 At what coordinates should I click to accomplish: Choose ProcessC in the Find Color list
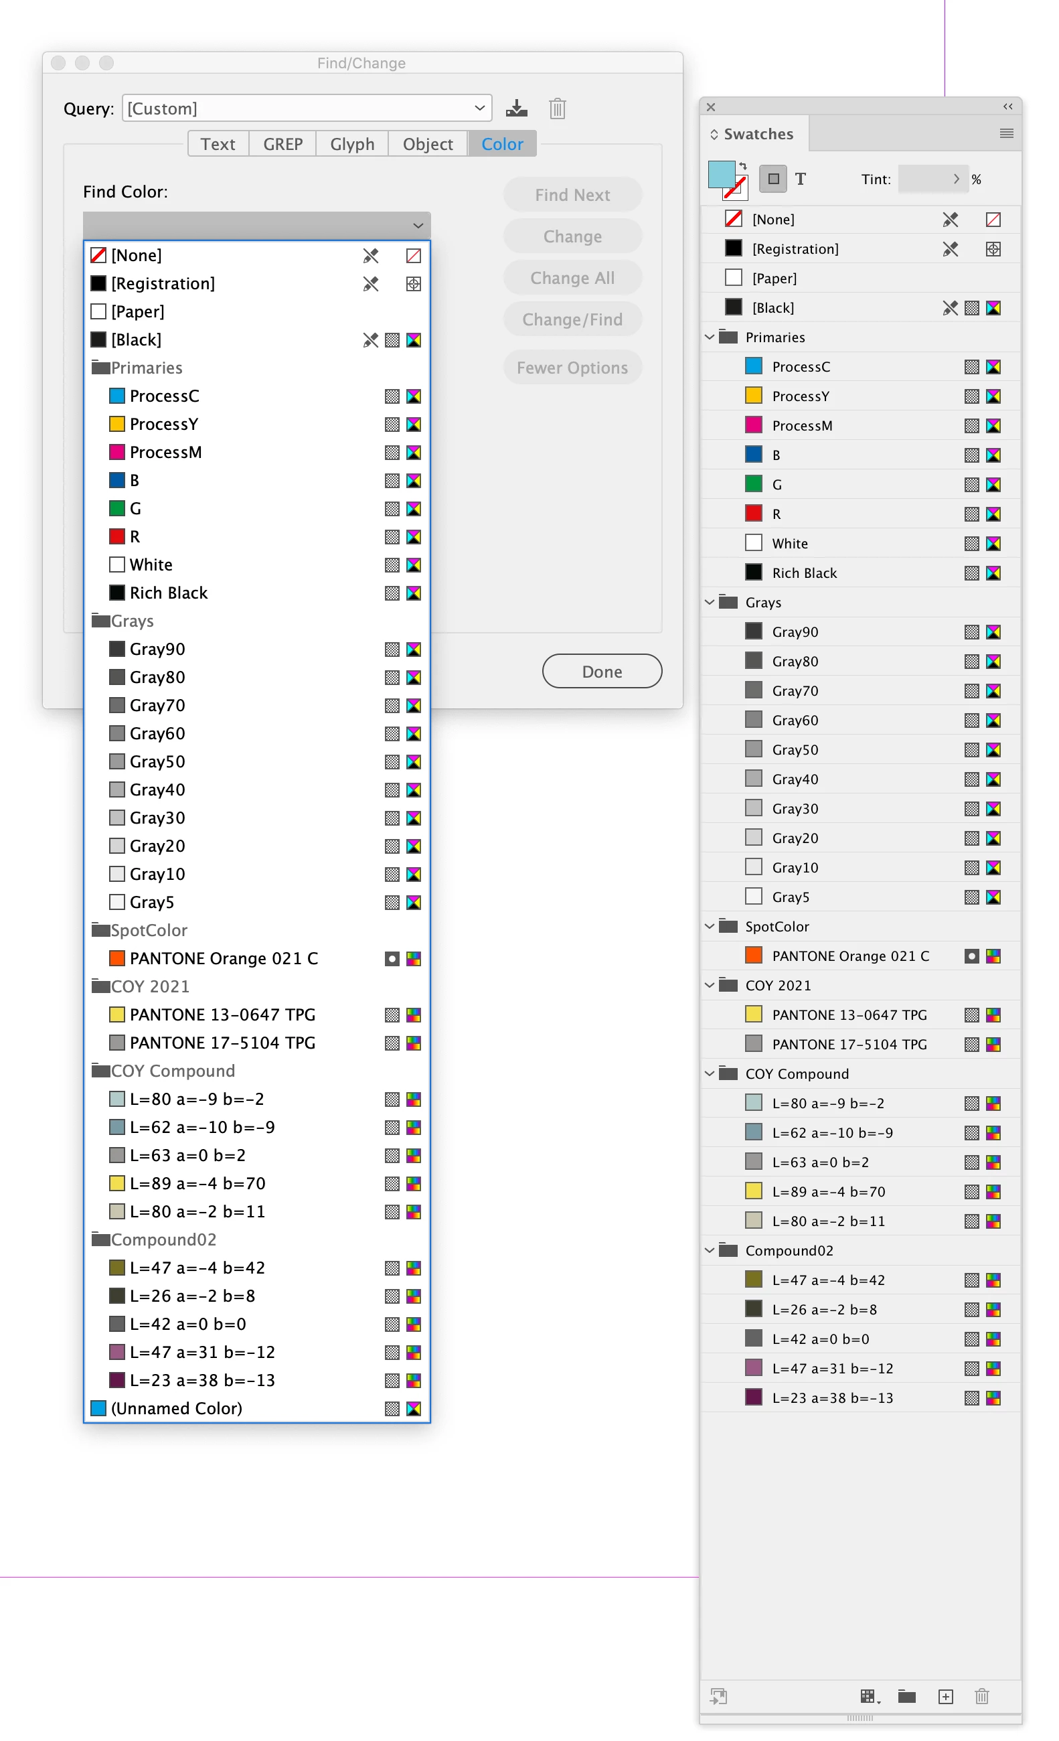point(256,396)
